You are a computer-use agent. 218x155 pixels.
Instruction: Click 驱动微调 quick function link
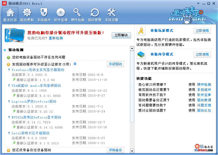pos(204,100)
